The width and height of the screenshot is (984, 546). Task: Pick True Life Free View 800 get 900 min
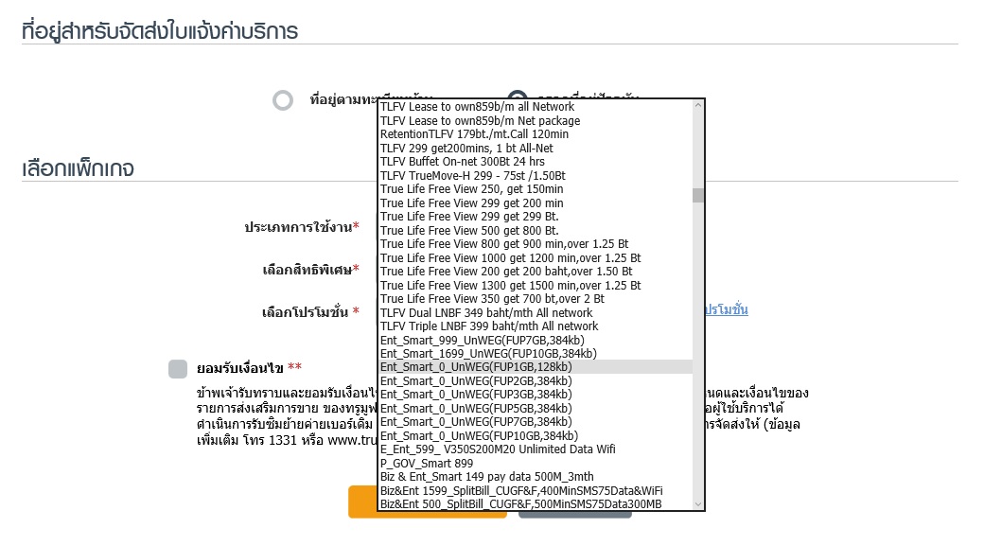(536, 243)
